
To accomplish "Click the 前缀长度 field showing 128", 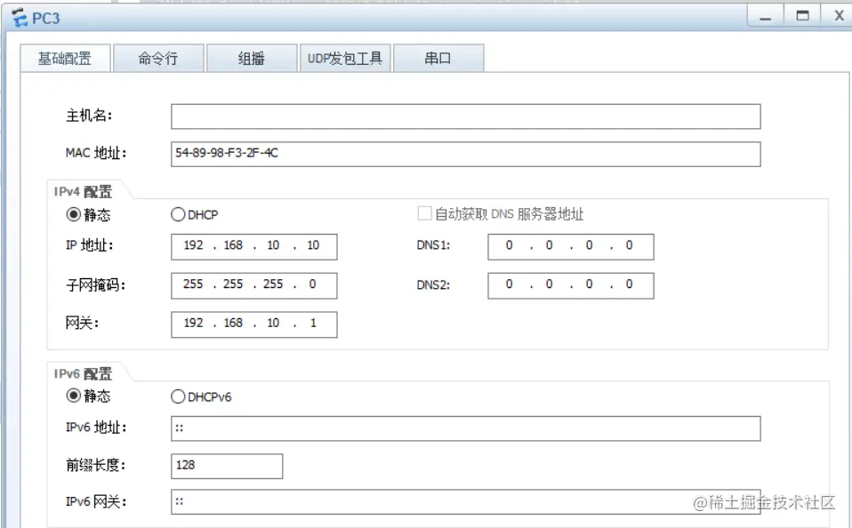I will tap(227, 466).
